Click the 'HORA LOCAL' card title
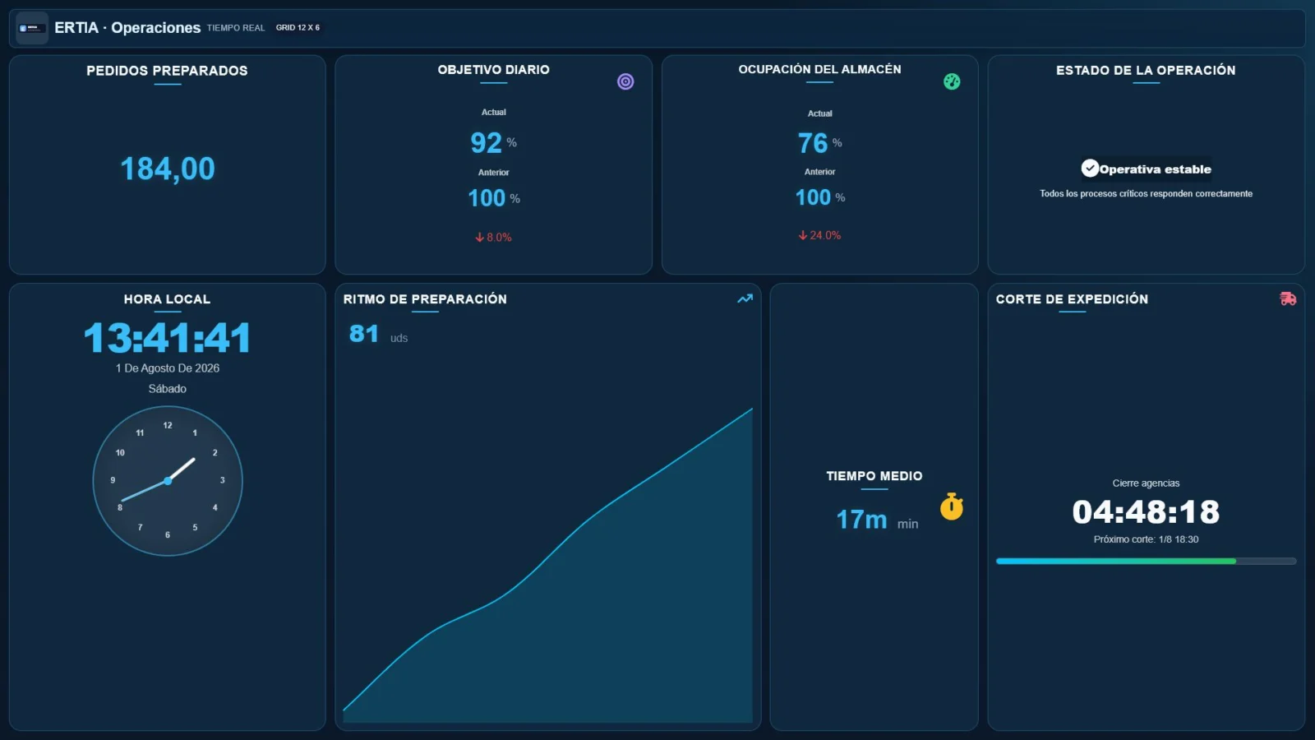Viewport: 1315px width, 740px height. coord(167,299)
